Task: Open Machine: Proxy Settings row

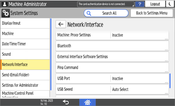Action: coord(112,35)
